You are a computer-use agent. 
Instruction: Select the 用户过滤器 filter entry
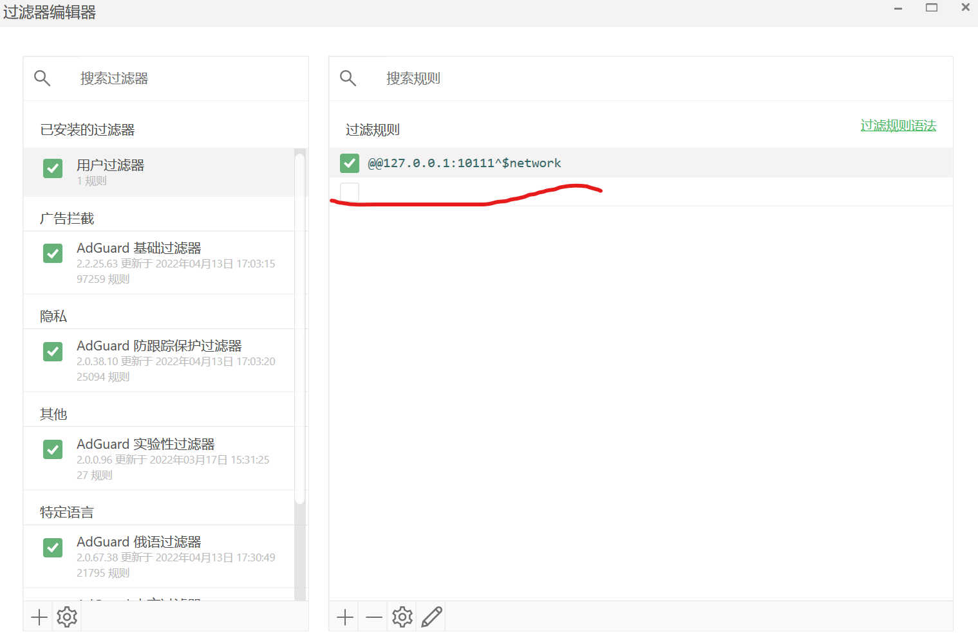pyautogui.click(x=110, y=165)
